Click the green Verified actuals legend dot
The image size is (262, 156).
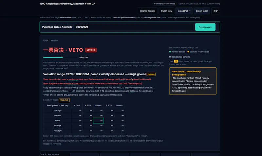coord(170,52)
